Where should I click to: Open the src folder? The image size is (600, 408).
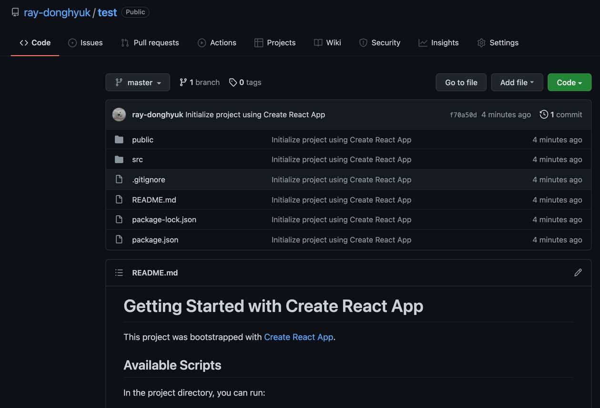click(138, 159)
